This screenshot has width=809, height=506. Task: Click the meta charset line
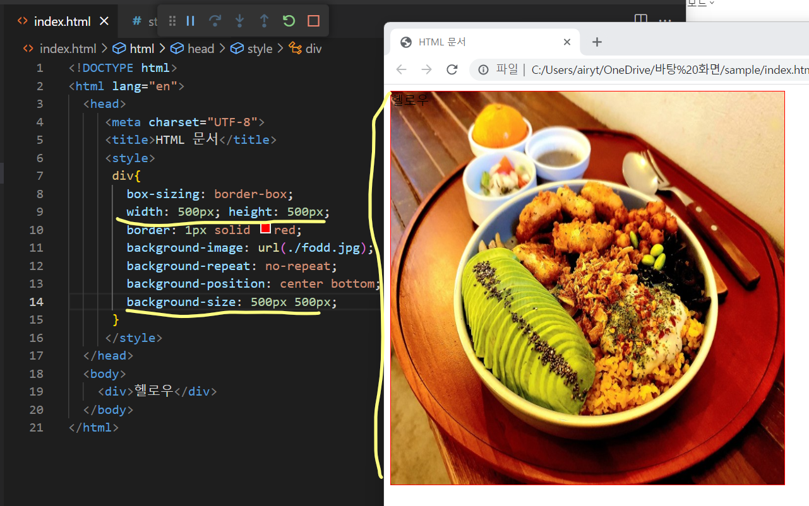[184, 122]
